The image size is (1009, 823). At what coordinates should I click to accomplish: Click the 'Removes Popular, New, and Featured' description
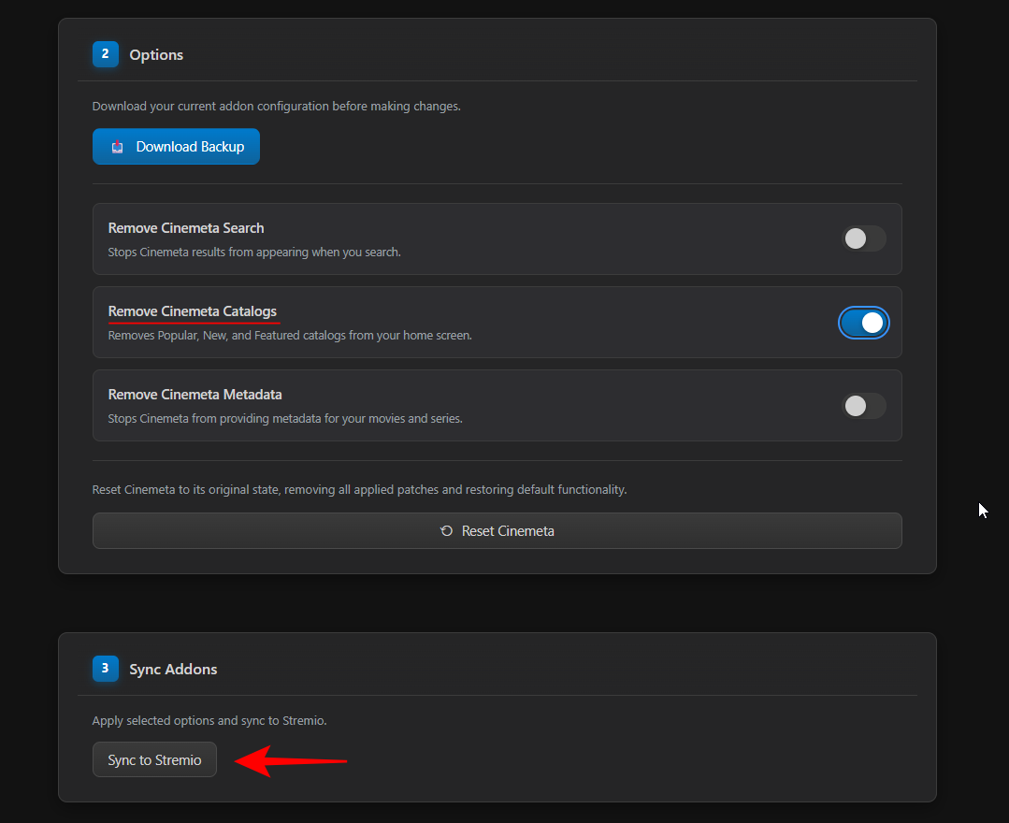[290, 335]
